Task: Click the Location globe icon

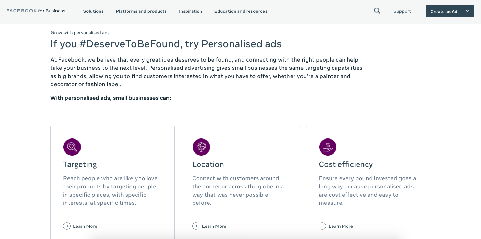Action: coord(201,147)
